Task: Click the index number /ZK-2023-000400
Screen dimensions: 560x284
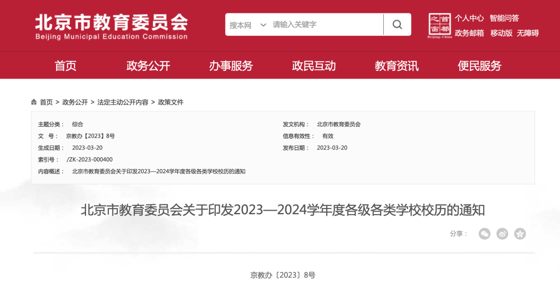Action: (89, 160)
